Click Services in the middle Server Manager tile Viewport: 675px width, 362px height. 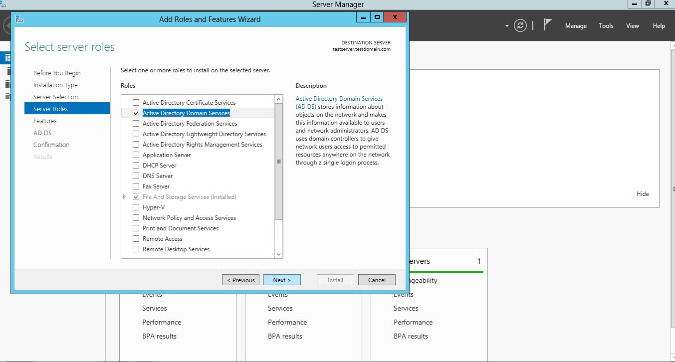tap(280, 308)
